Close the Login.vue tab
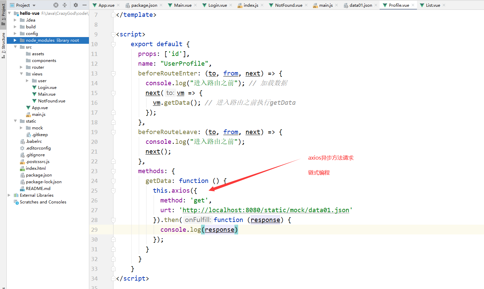Viewport: 484px width, 289px height. point(231,5)
